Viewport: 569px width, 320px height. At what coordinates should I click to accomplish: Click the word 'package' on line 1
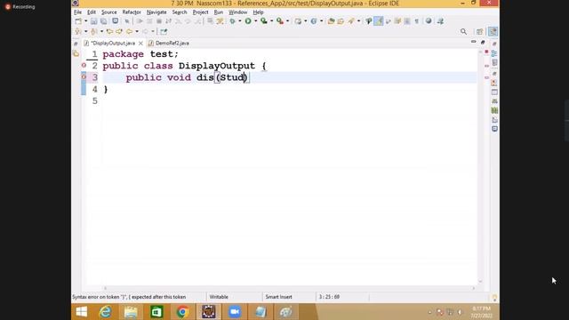(x=123, y=54)
